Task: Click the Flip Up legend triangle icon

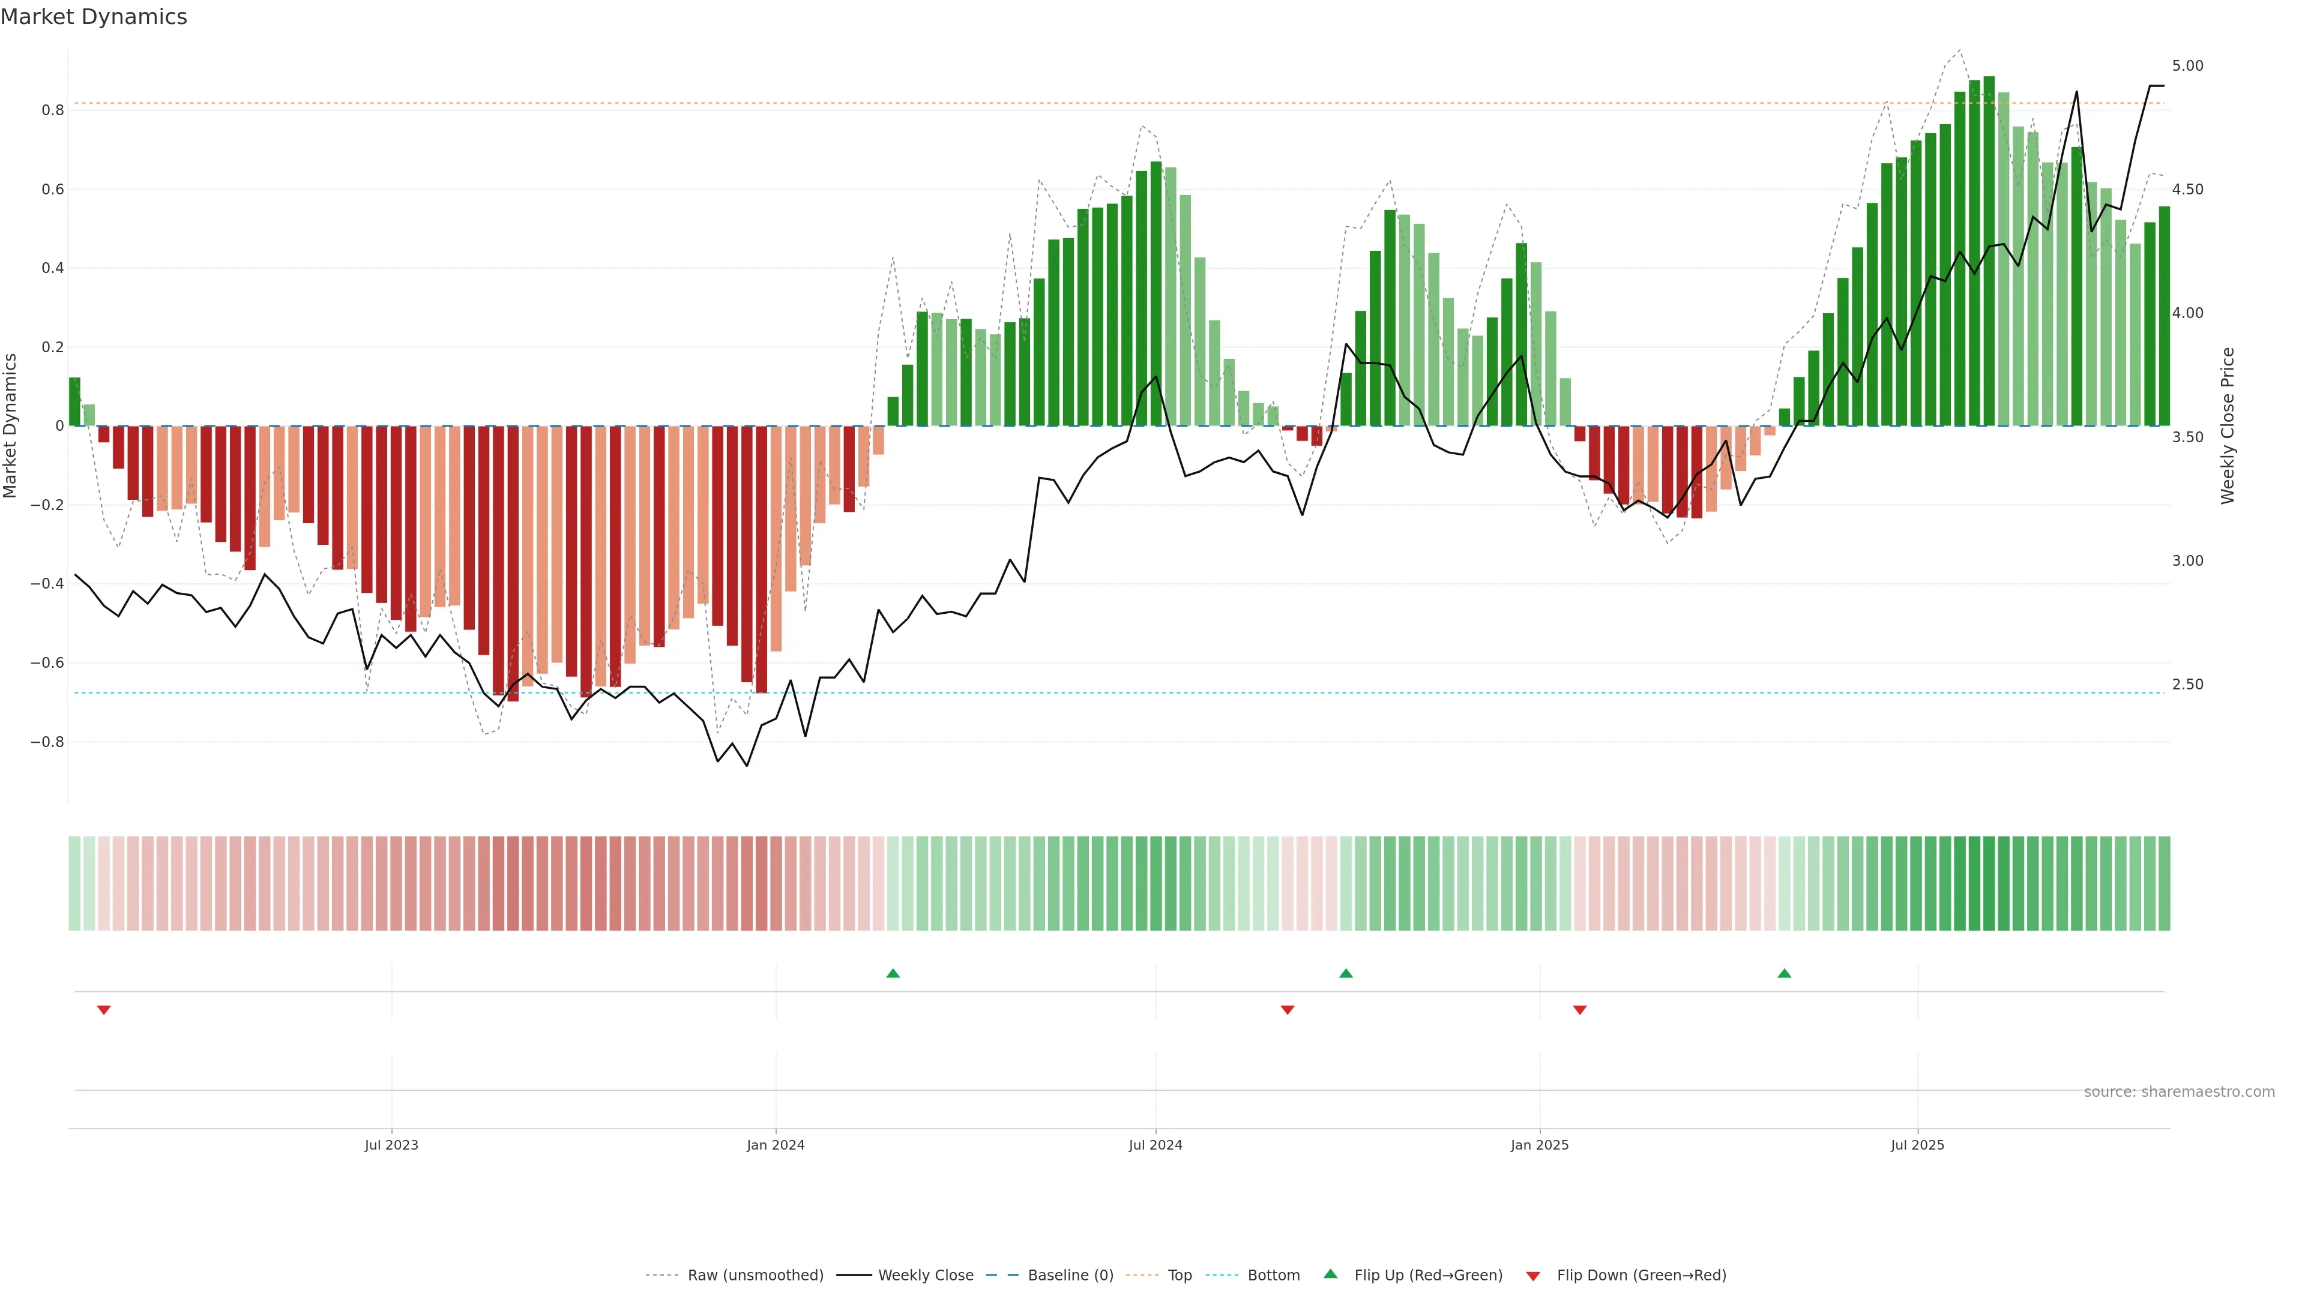Action: coord(1331,1274)
